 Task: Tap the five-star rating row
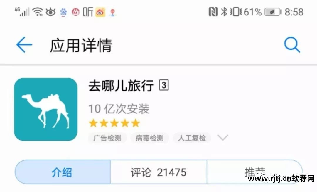click(114, 123)
